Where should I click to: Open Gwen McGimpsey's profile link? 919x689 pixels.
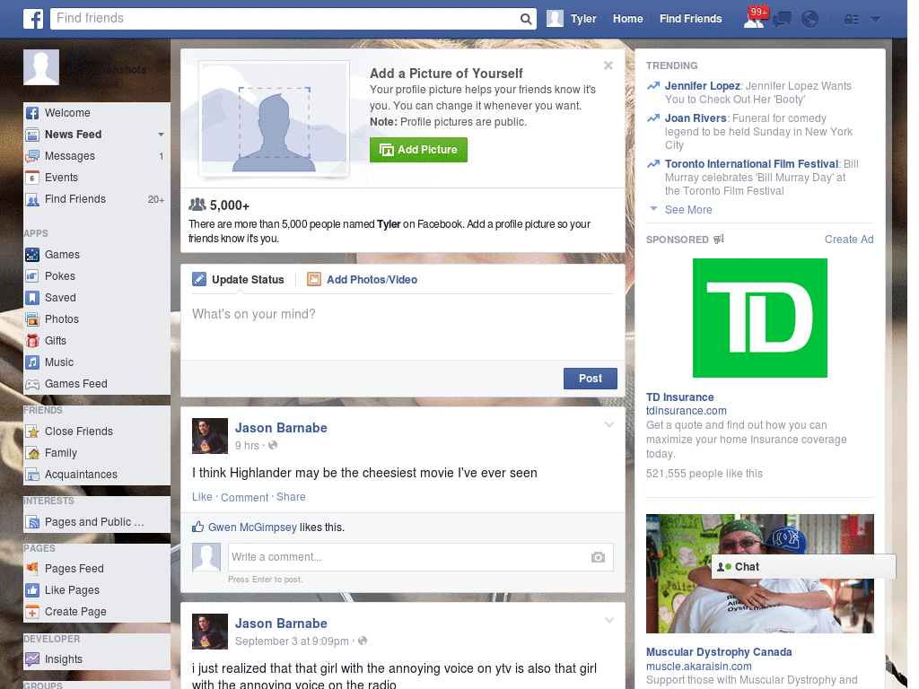coord(252,528)
